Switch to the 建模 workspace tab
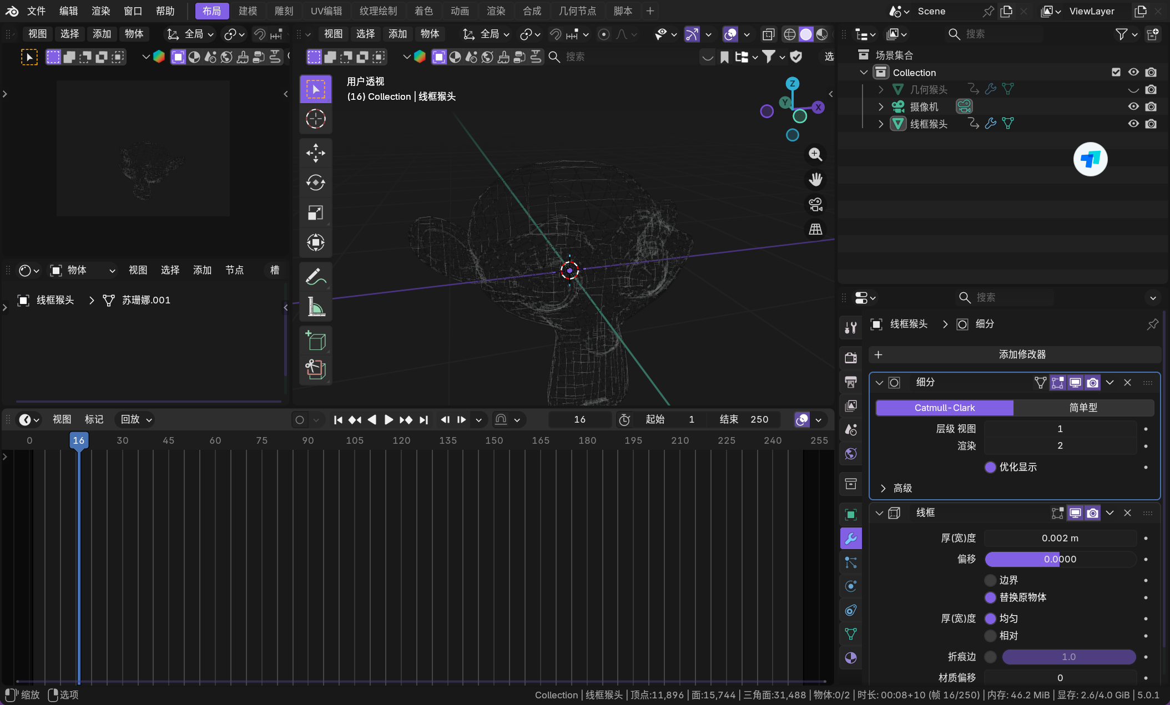1170x705 pixels. (x=248, y=11)
